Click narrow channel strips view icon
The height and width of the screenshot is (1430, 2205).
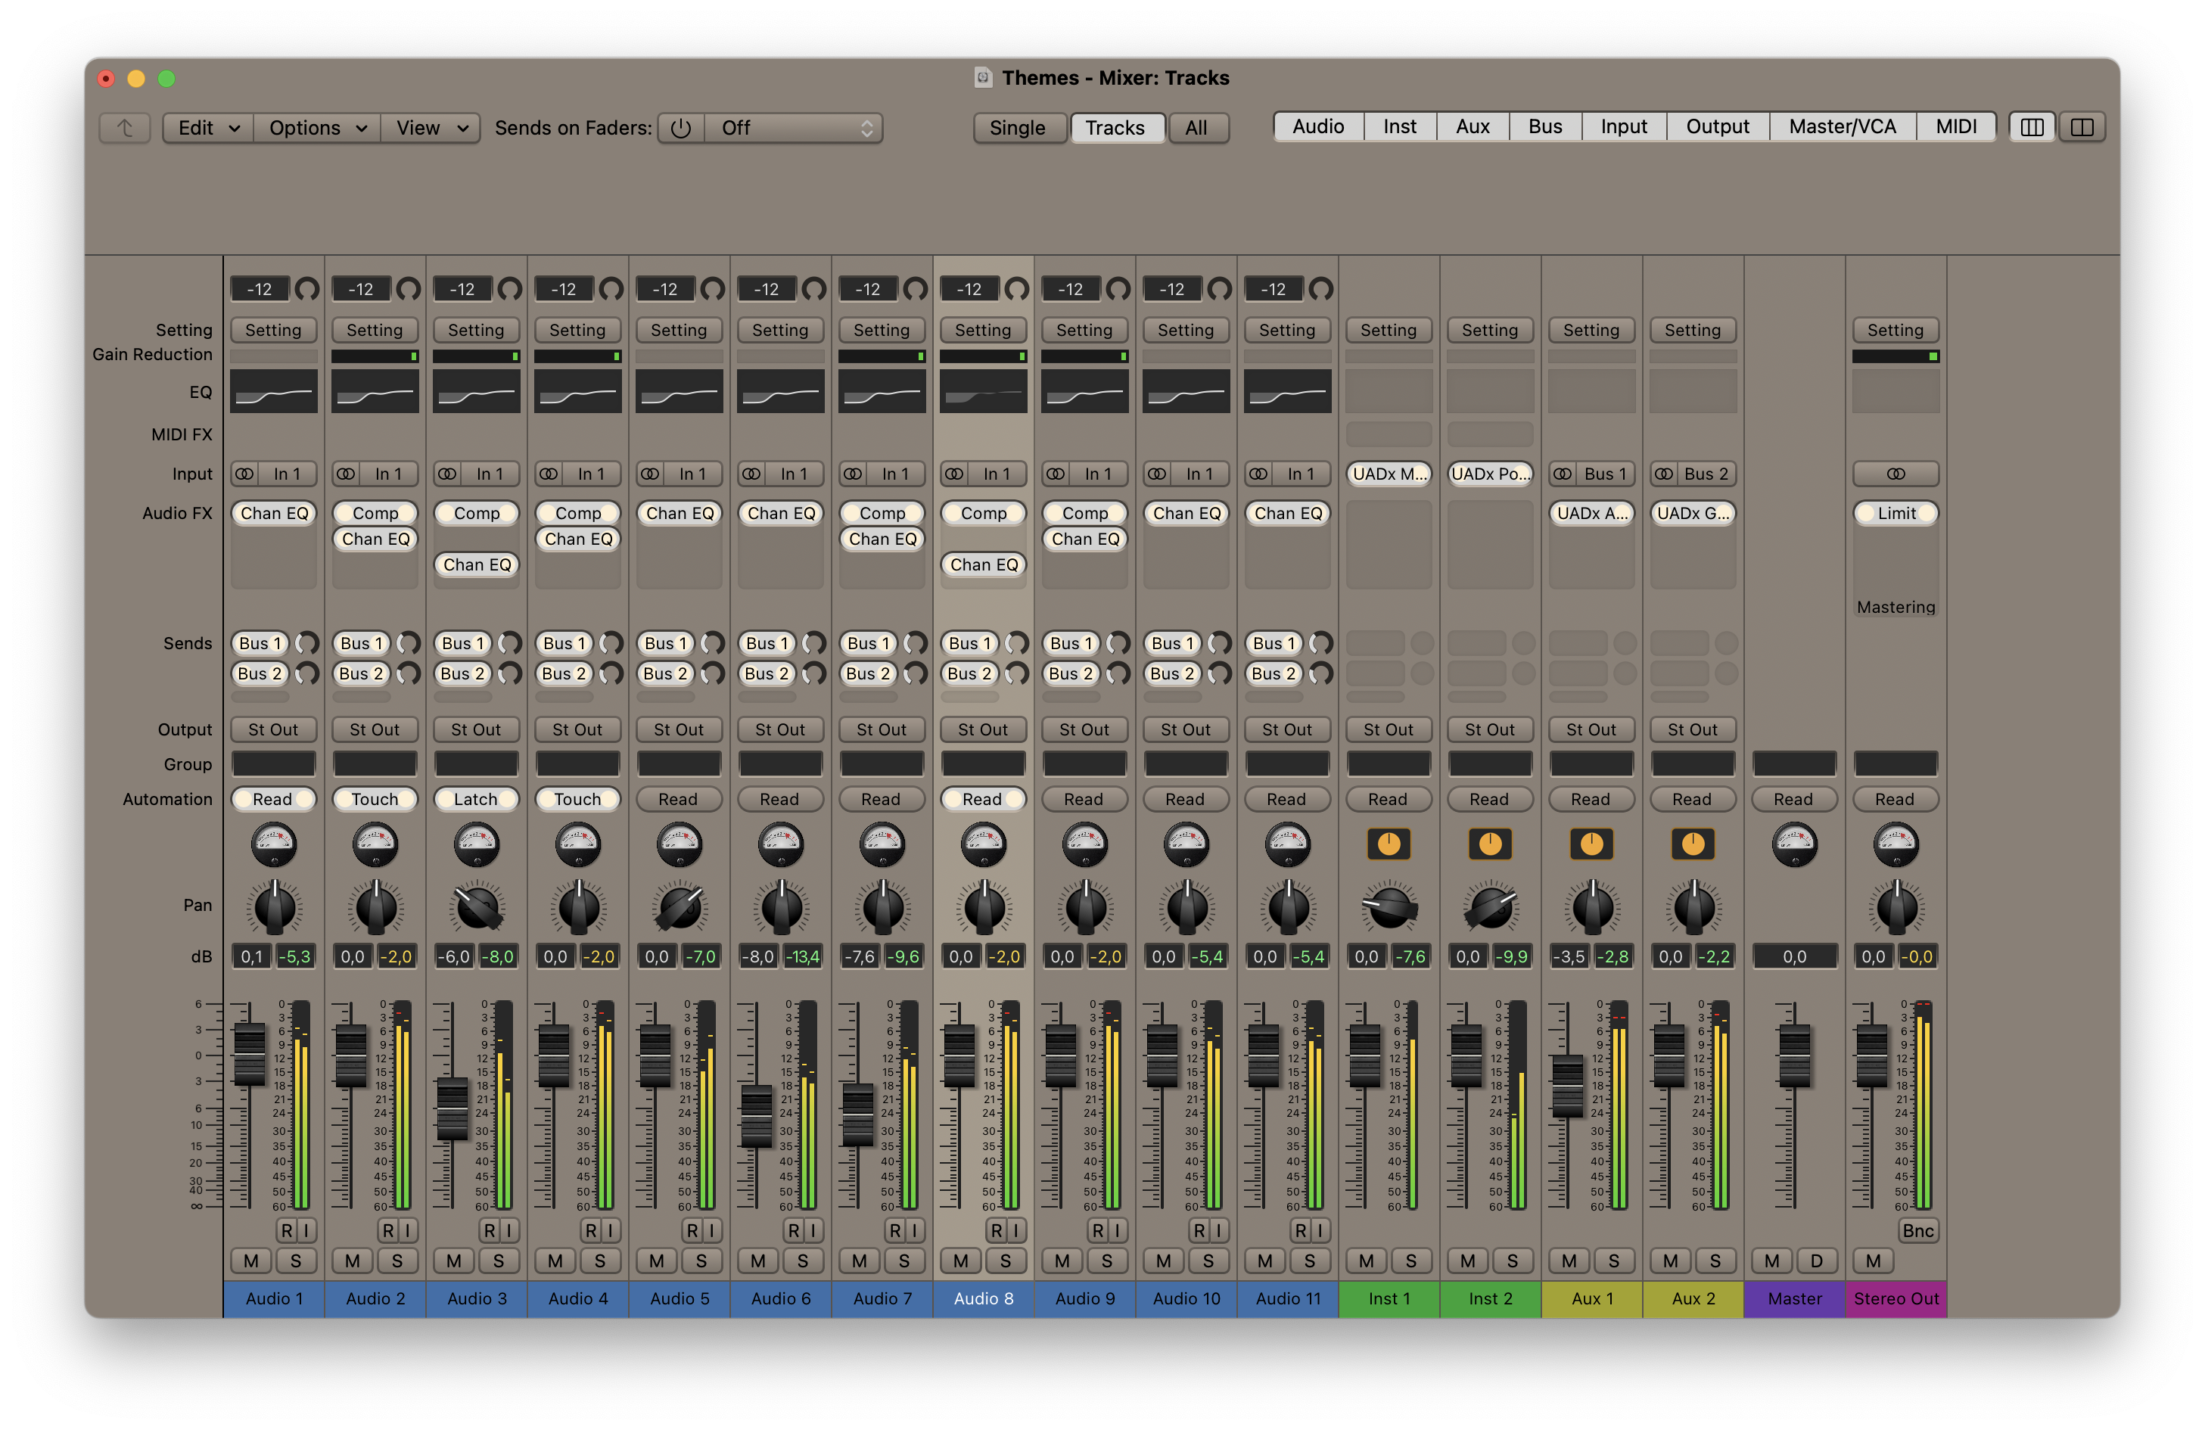(2032, 127)
